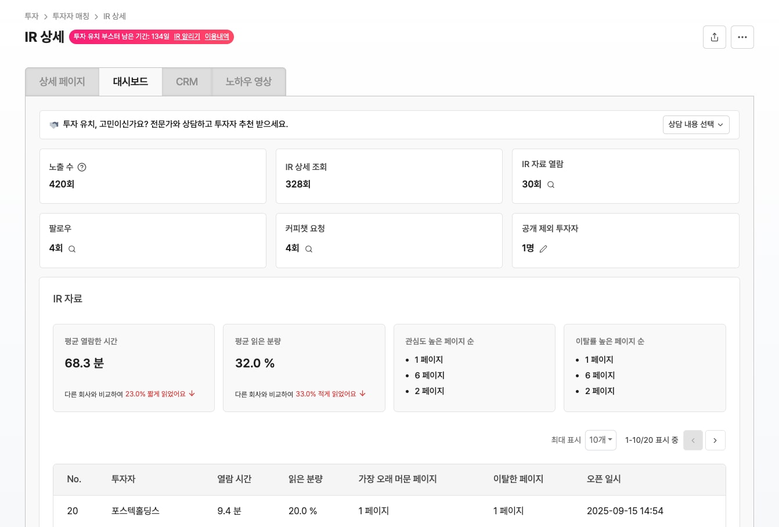
Task: Click the 68.3 분 average time value
Action: (84, 363)
